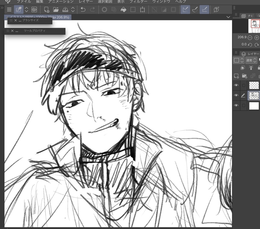Redo the undone action
Screen dimensions: 260x229
click(x=92, y=10)
